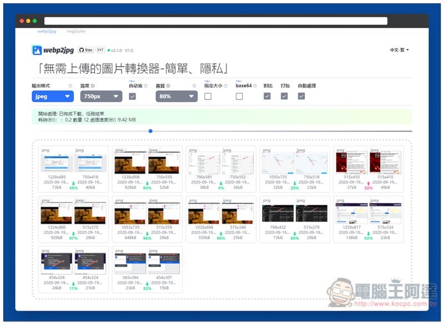The height and width of the screenshot is (325, 444).
Task: Click the GitHub star count 317 badge
Action: (x=100, y=50)
